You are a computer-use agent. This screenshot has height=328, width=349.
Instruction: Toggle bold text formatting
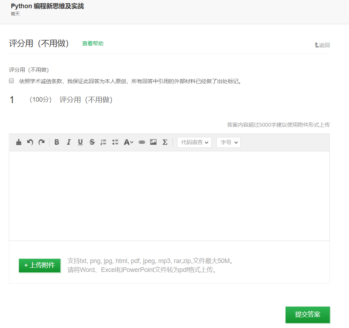coord(57,142)
